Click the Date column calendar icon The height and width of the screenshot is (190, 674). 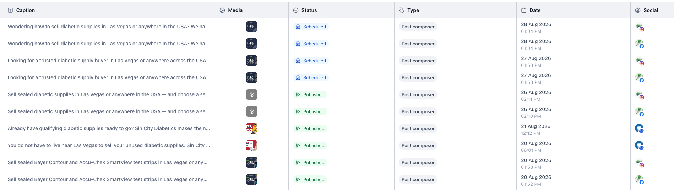[524, 10]
